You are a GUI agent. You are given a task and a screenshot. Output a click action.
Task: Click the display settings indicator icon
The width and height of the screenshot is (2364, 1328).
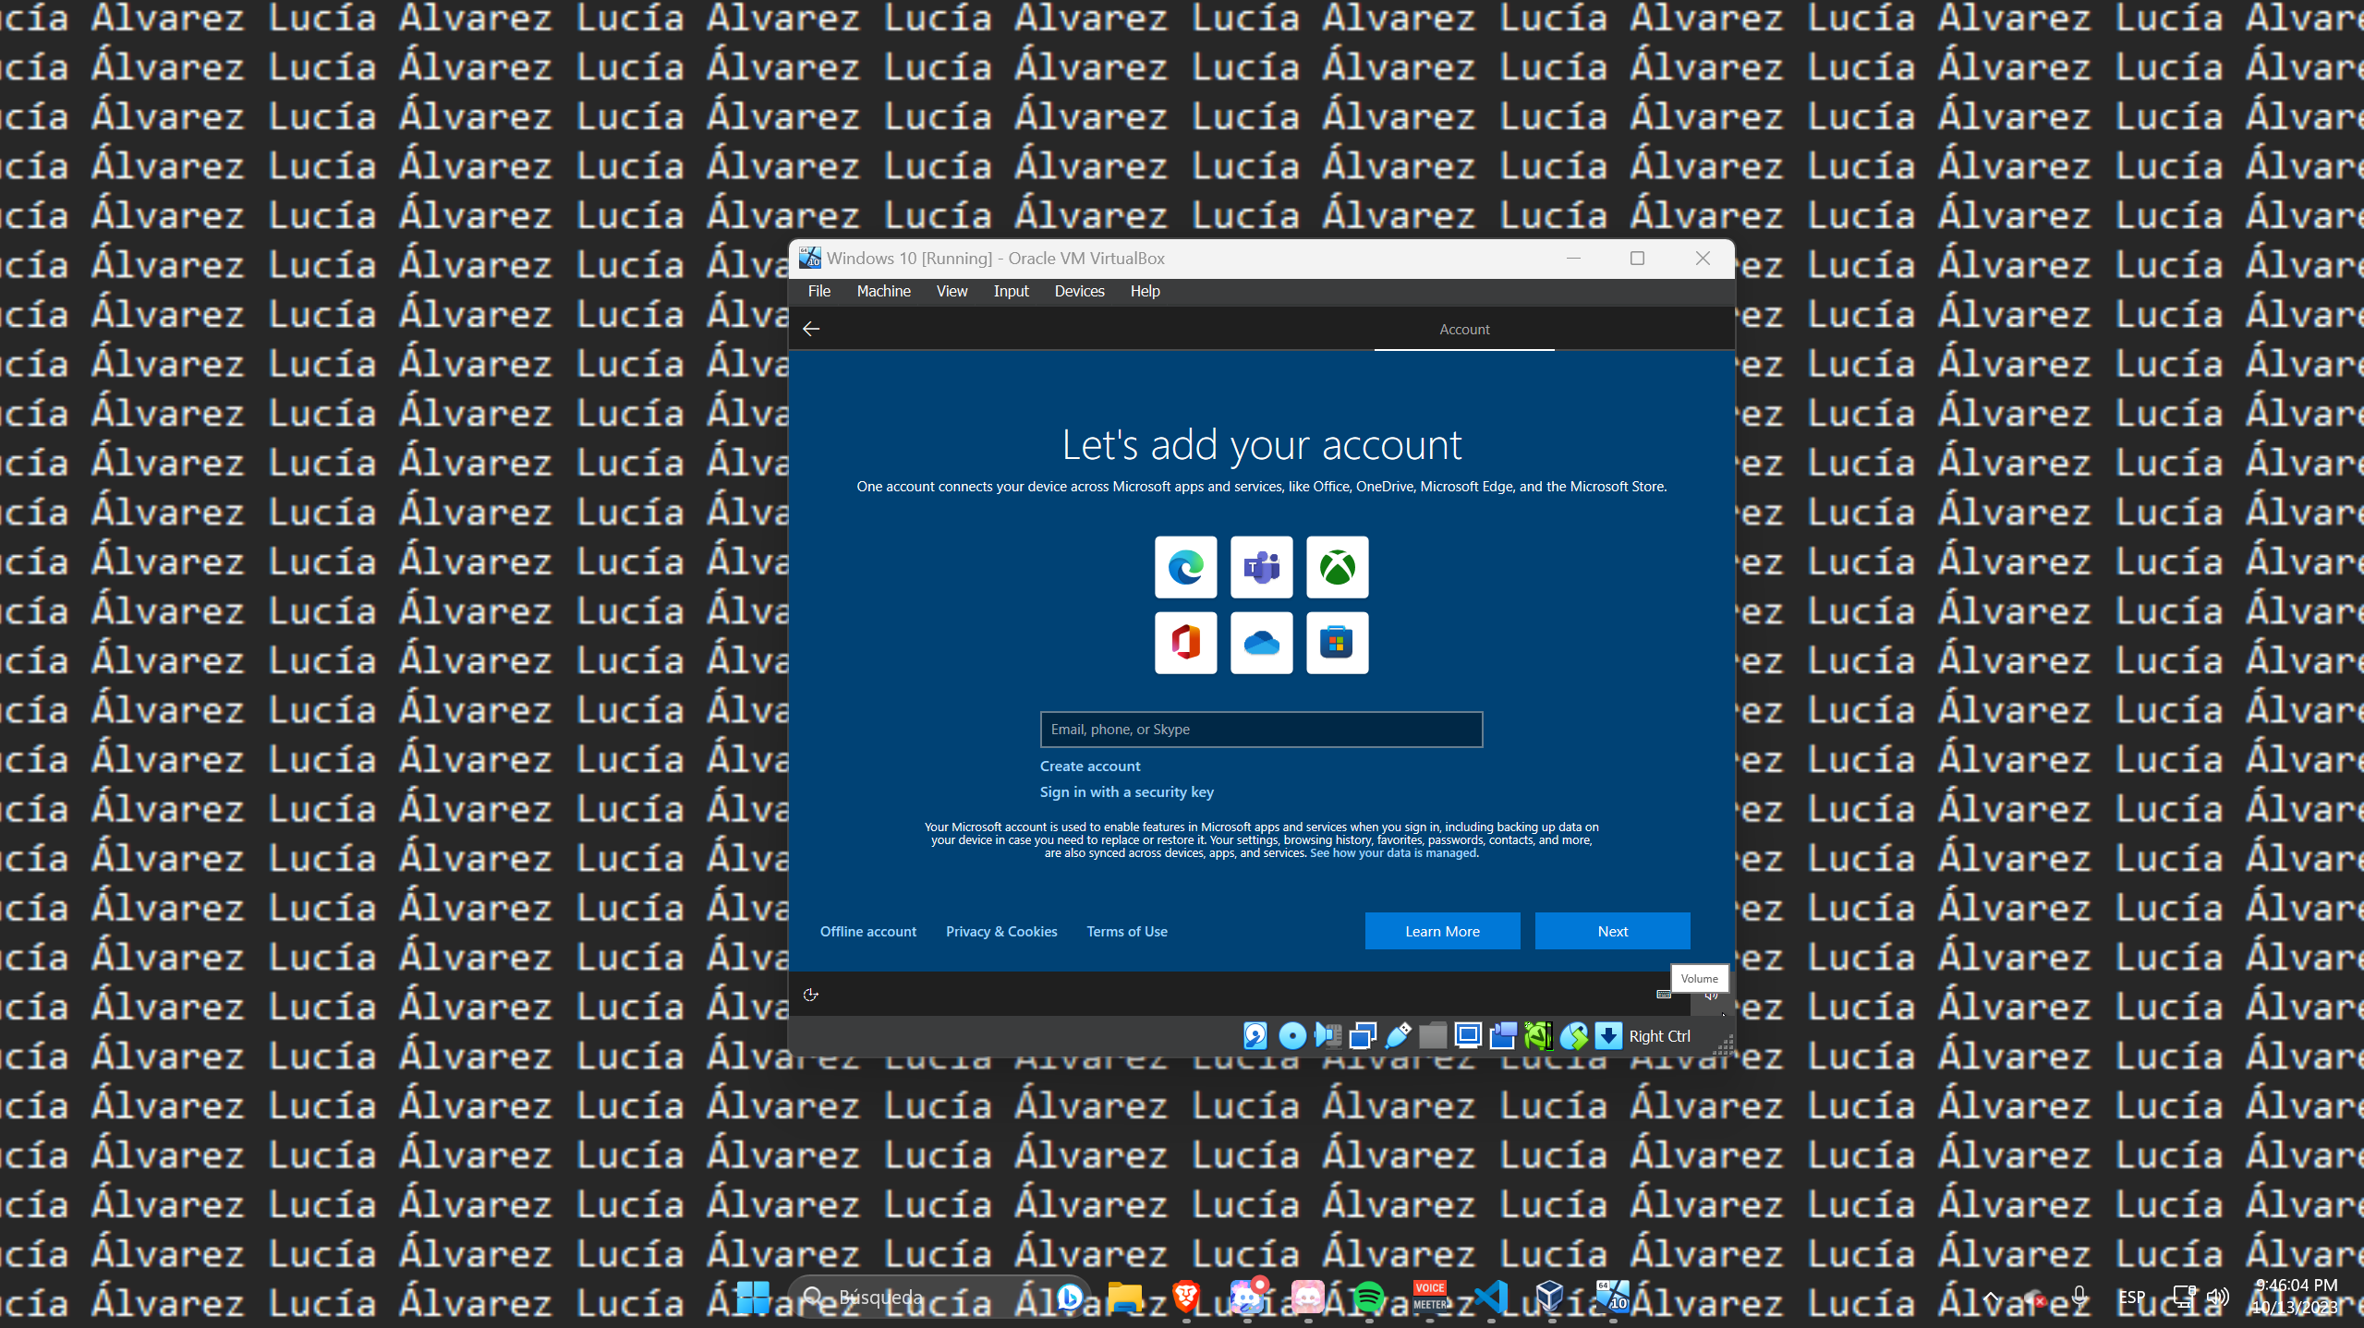point(1468,1036)
